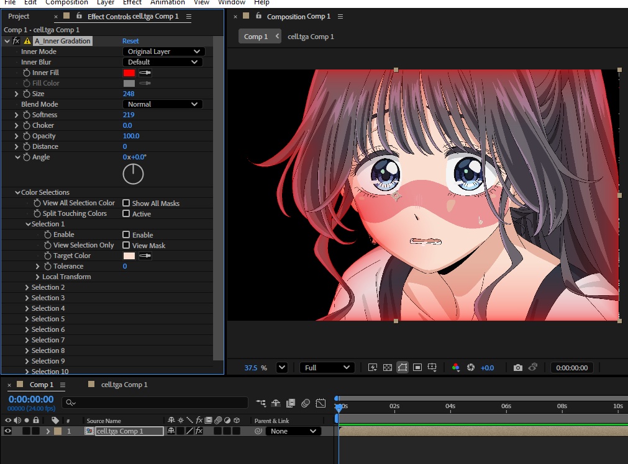
Task: Tick the View Mask checkbox
Action: (126, 245)
